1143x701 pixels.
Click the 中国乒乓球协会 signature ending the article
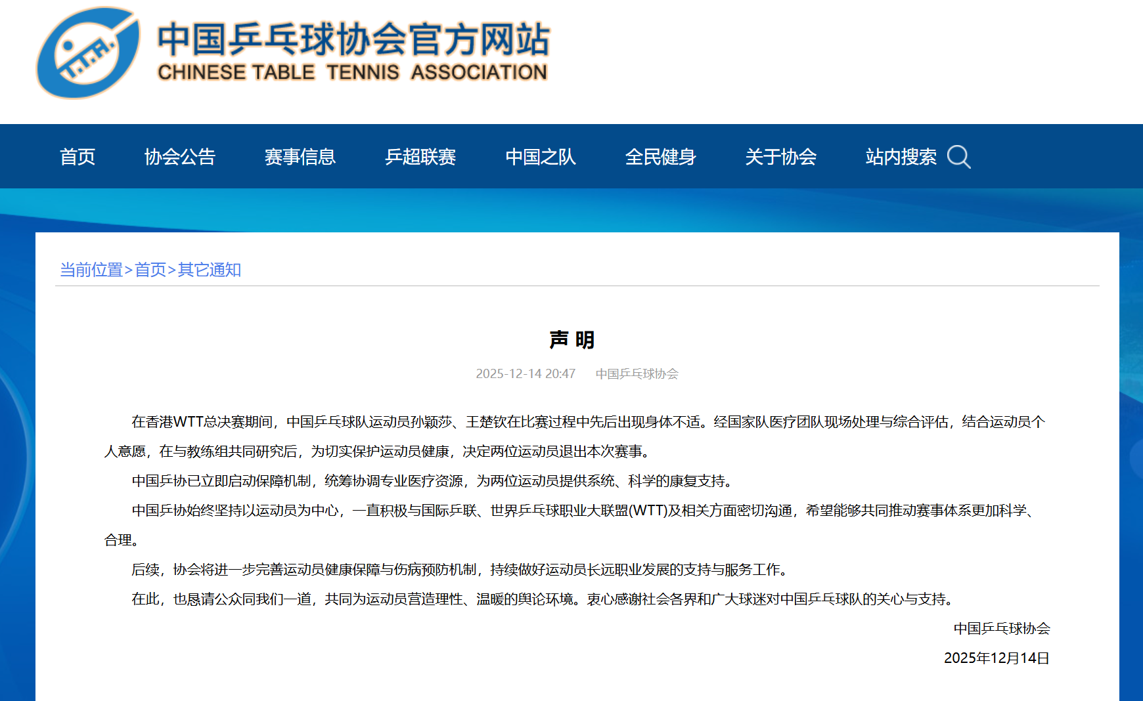tap(1001, 629)
